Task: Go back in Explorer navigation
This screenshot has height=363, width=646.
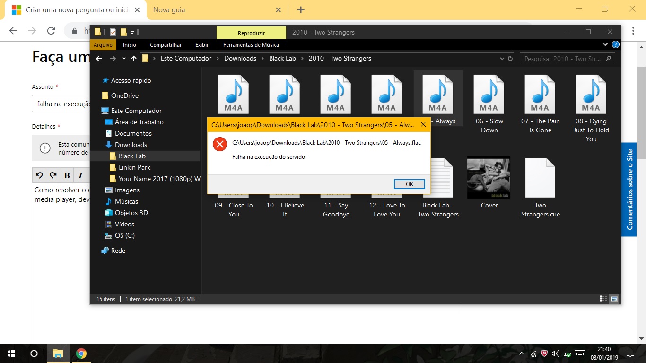Action: click(99, 59)
